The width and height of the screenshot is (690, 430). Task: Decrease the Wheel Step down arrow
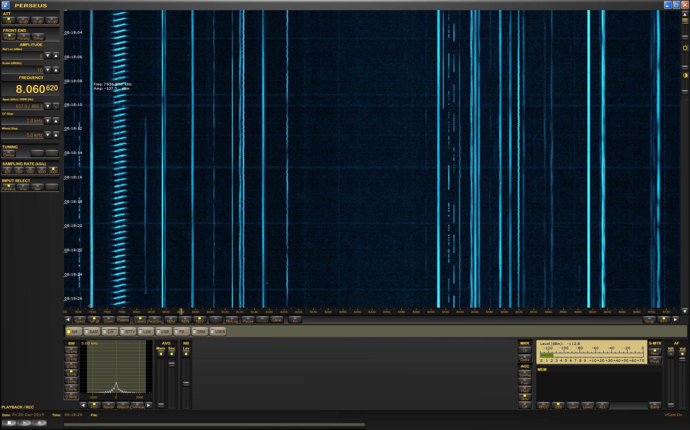point(48,135)
